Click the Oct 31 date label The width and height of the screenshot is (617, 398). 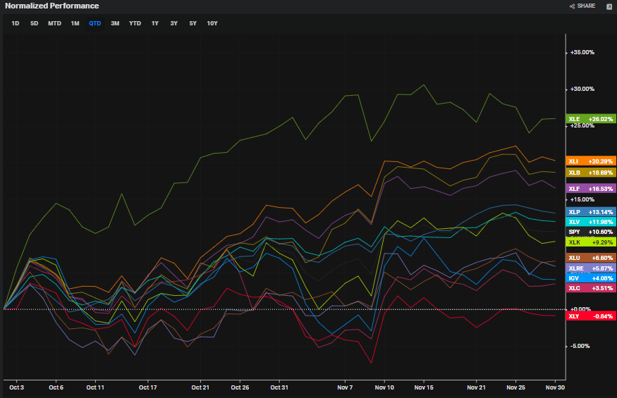click(279, 387)
